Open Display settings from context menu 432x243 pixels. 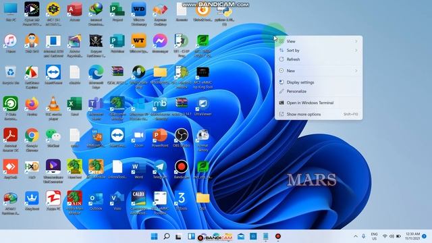pos(319,82)
